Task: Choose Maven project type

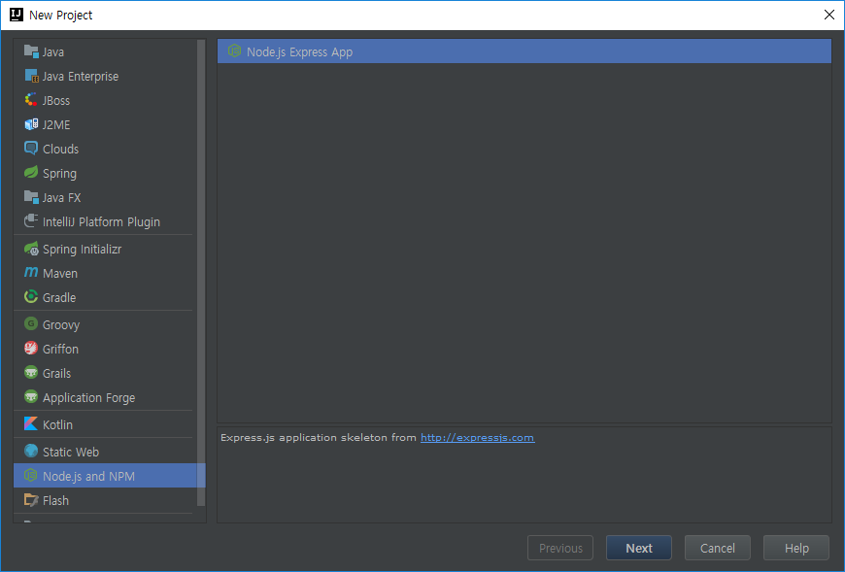Action: [103, 273]
